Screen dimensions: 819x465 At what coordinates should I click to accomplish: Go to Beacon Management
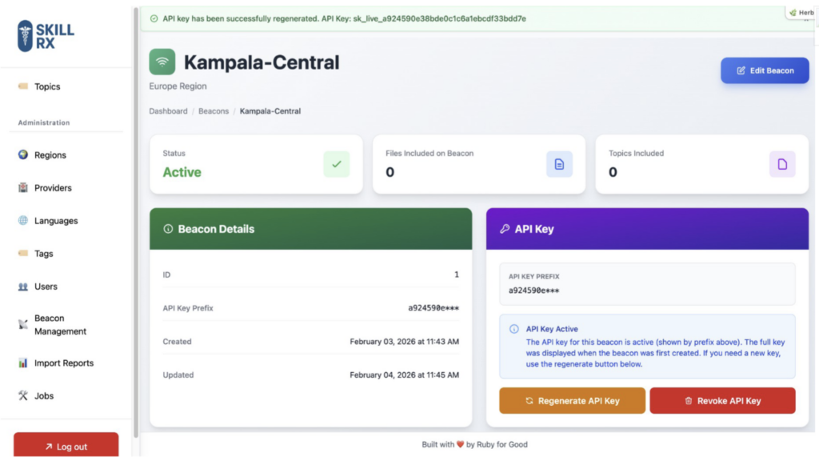coord(60,324)
